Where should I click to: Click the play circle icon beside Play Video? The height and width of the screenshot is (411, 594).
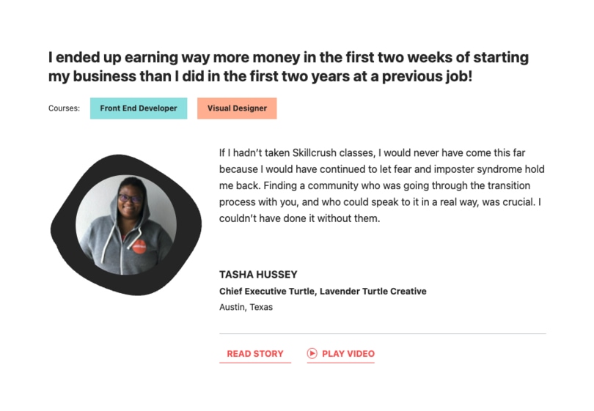pos(312,354)
